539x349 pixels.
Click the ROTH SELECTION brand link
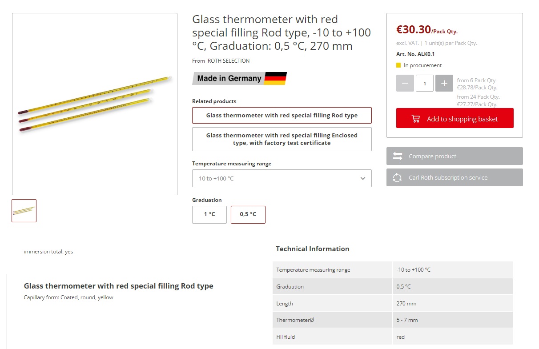(x=229, y=61)
